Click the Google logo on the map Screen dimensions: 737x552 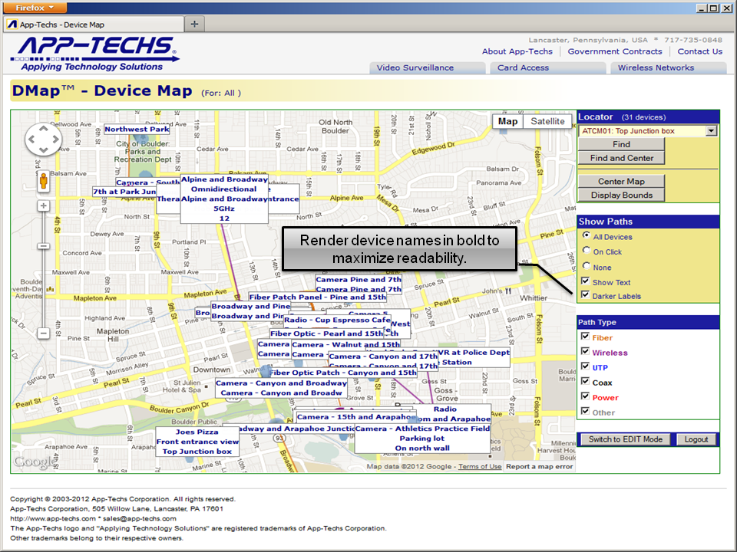(34, 462)
